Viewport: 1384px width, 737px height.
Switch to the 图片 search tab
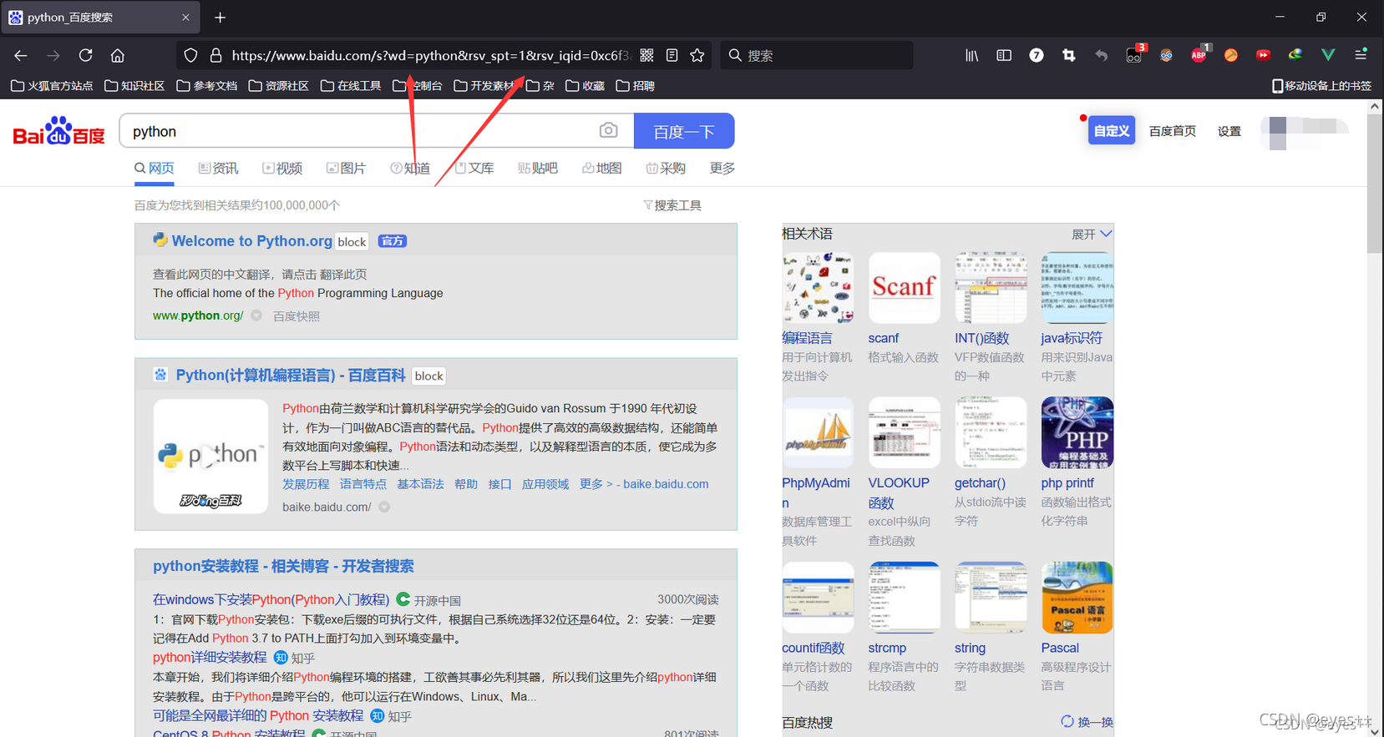point(346,169)
